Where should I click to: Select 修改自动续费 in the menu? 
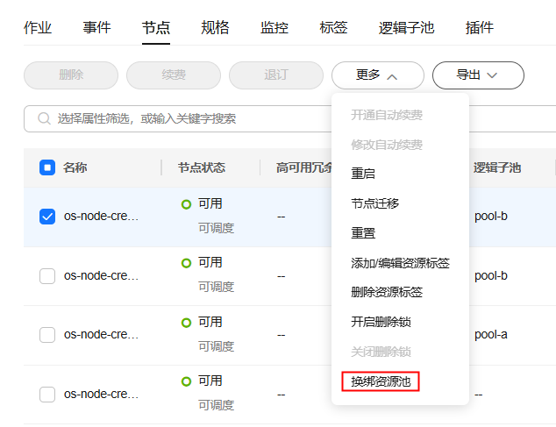tap(387, 145)
